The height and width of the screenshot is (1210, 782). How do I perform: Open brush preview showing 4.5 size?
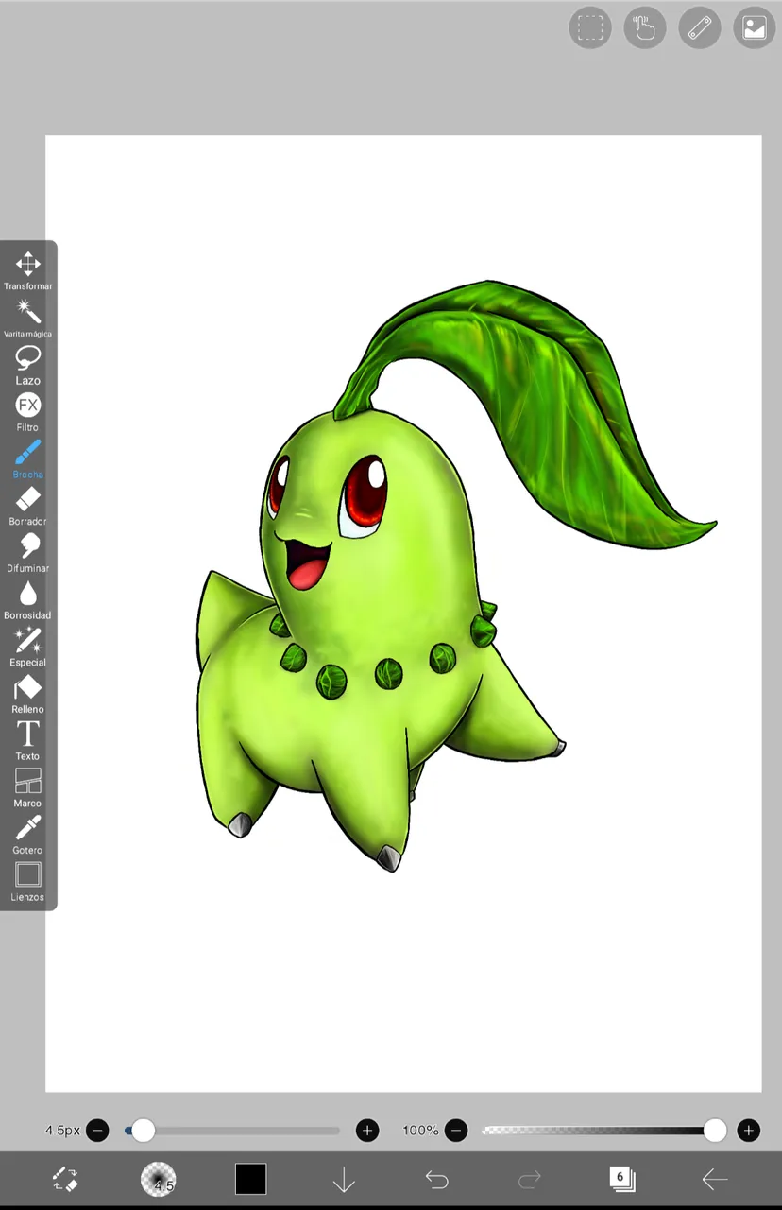(159, 1179)
